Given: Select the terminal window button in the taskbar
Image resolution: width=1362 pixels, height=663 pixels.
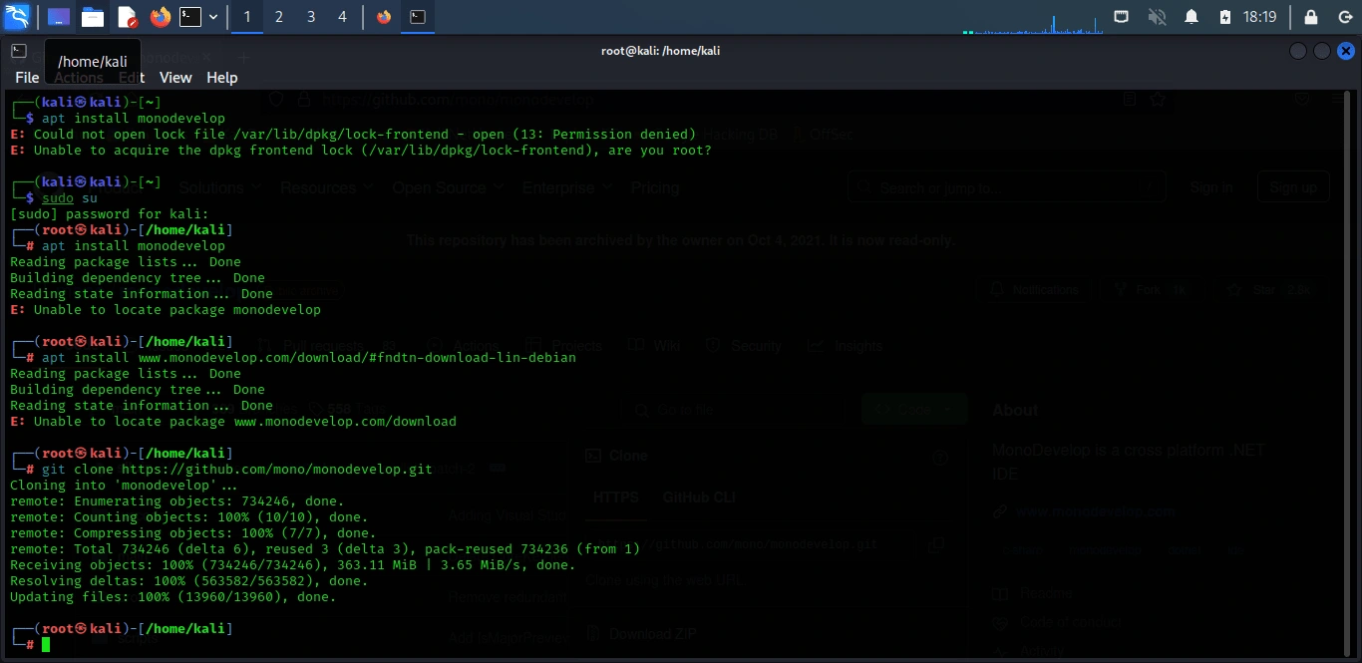Looking at the screenshot, I should click(x=419, y=17).
